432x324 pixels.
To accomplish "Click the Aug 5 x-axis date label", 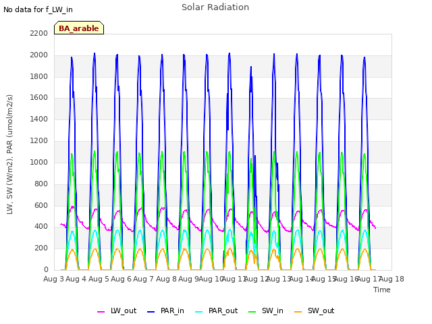I will click(99, 279).
